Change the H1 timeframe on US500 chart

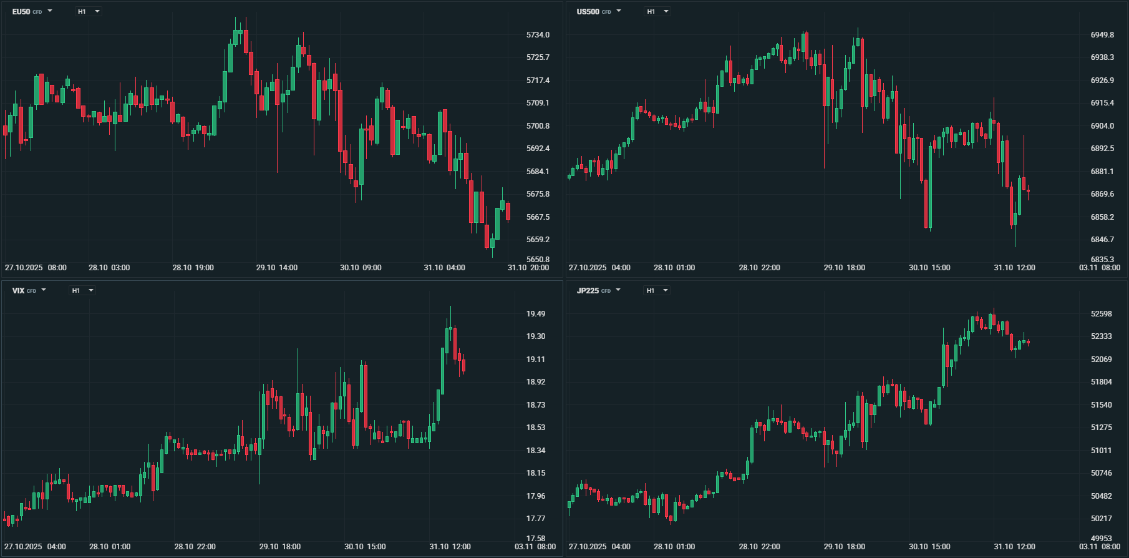click(657, 11)
